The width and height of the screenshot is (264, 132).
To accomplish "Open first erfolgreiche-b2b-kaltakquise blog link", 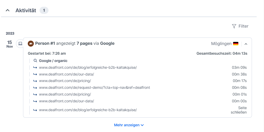I will pos(88,67).
